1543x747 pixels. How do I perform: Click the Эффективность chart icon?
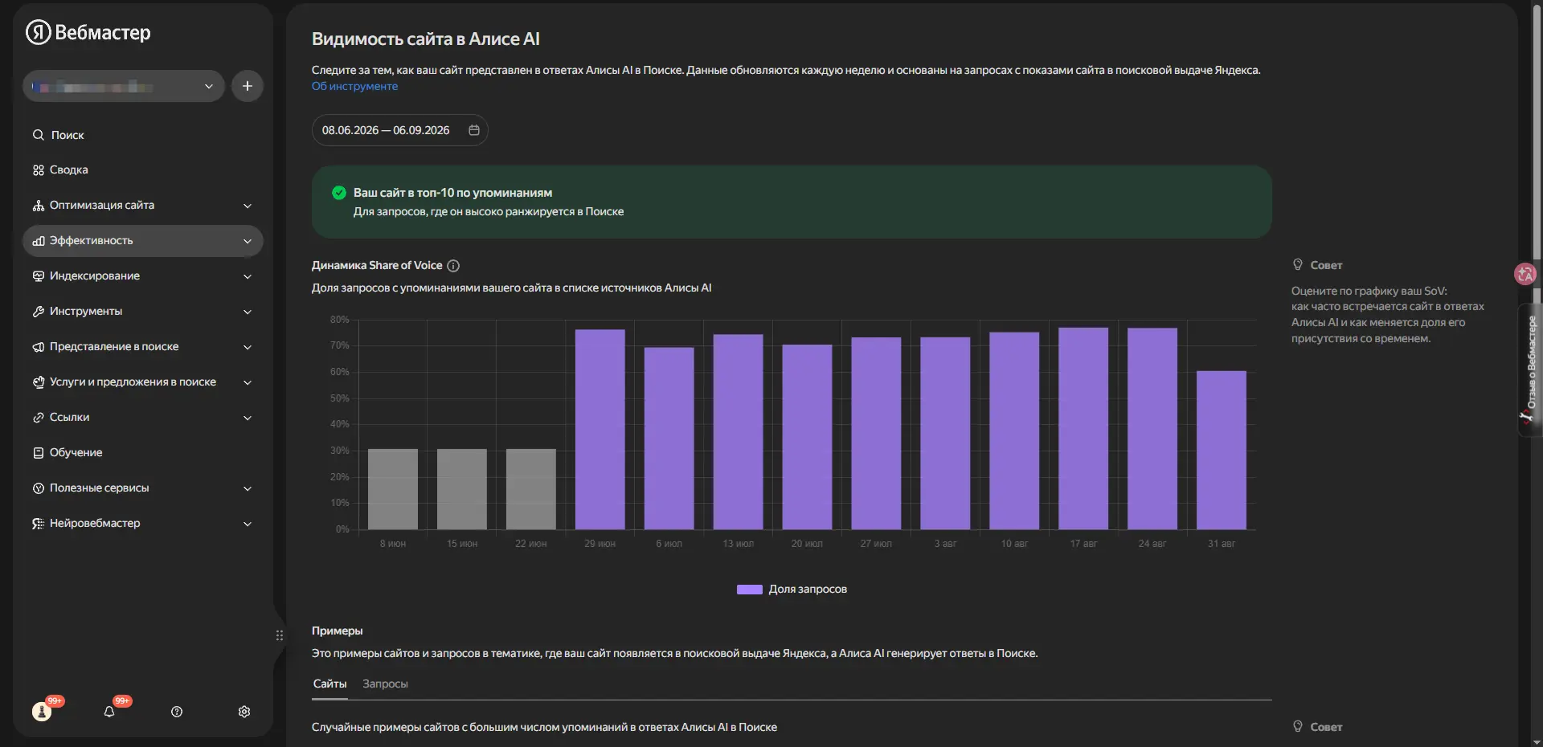pyautogui.click(x=39, y=241)
